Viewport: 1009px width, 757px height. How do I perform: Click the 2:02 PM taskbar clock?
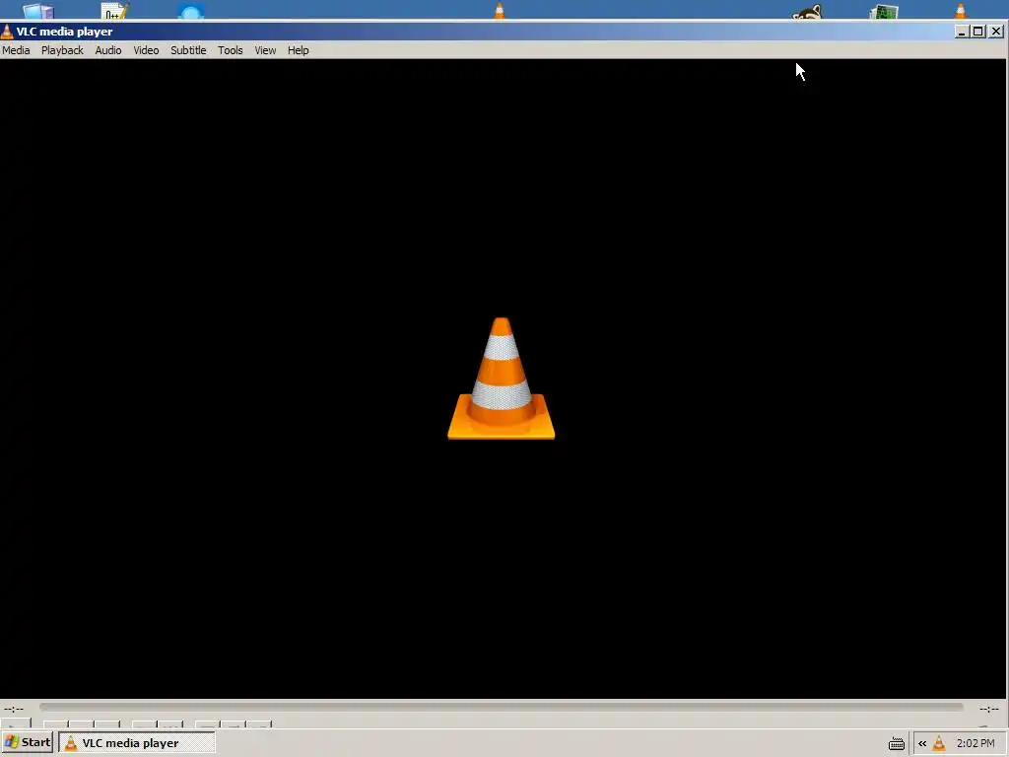tap(975, 743)
